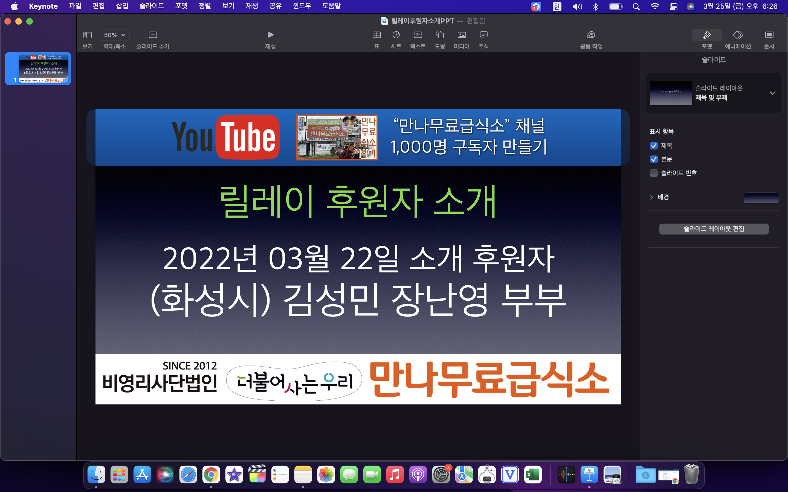
Task: Open the 윈도우 menu
Action: pos(302,6)
